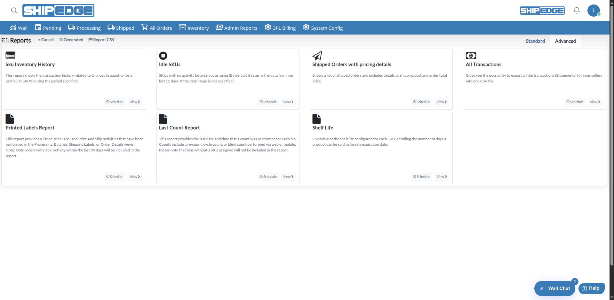Open the user profile avatar

[594, 11]
